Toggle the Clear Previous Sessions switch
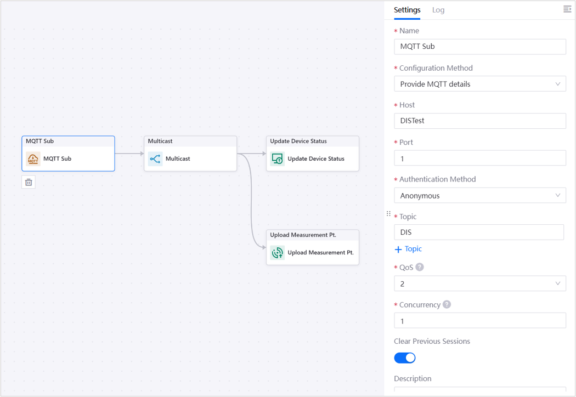 405,358
